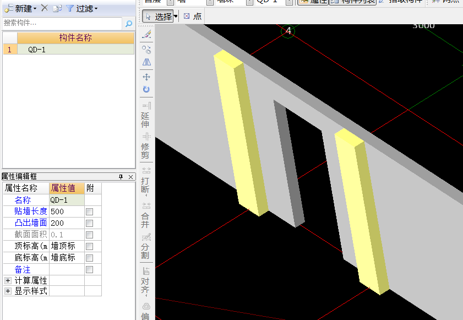Click the brush icon atop vertical toolbar
Image resolution: width=463 pixels, height=320 pixels.
point(146,34)
